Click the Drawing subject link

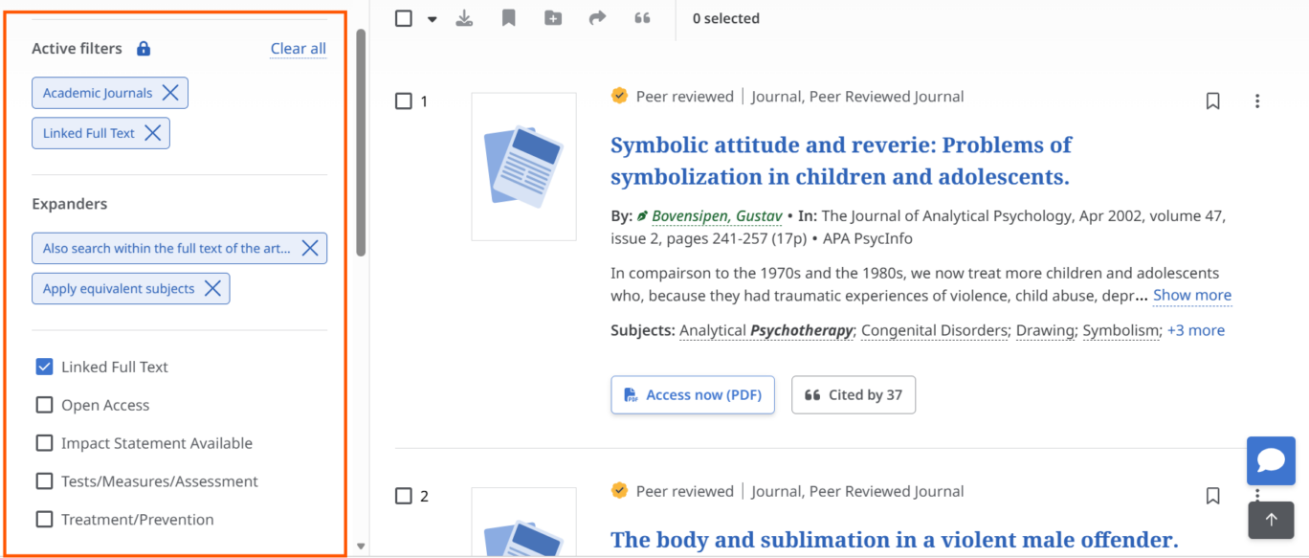point(1045,330)
